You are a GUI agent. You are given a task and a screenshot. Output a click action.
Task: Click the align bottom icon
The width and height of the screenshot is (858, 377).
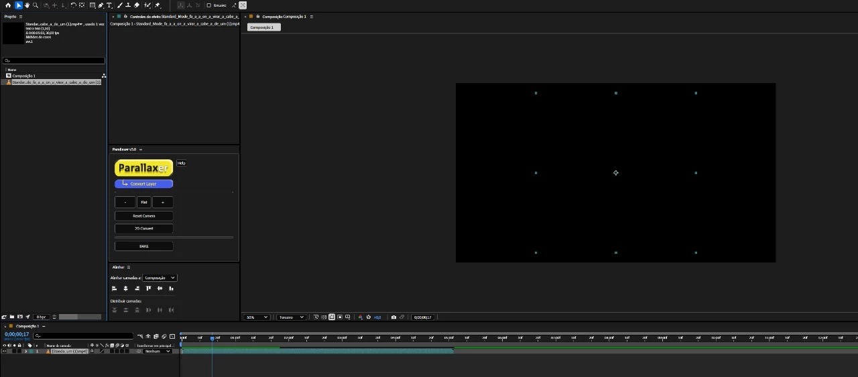click(171, 289)
